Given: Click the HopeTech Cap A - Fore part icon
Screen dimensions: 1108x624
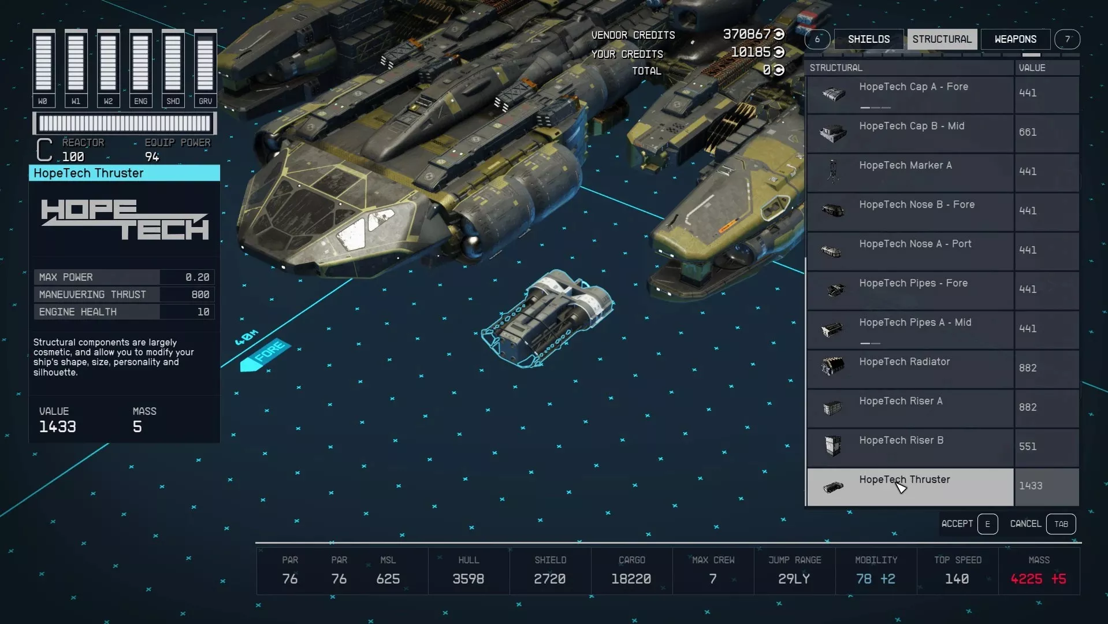Looking at the screenshot, I should click(x=833, y=94).
